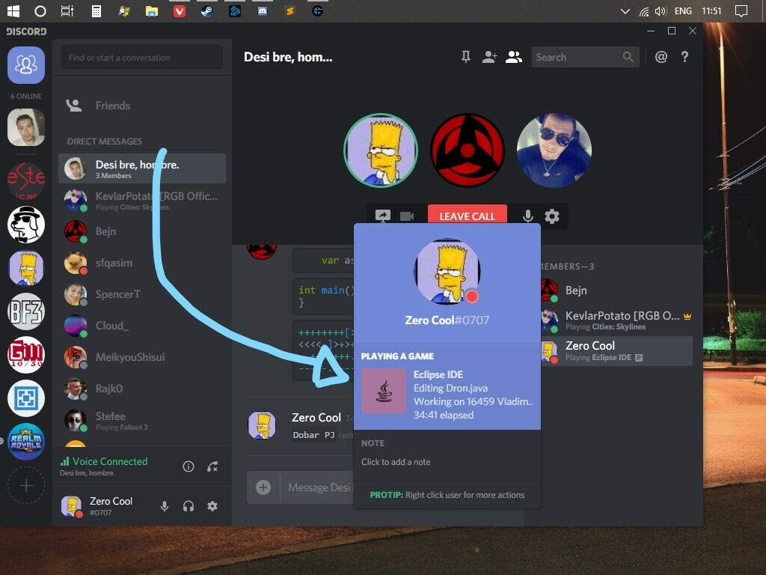
Task: Open DM with RajkO
Action: tap(141, 389)
